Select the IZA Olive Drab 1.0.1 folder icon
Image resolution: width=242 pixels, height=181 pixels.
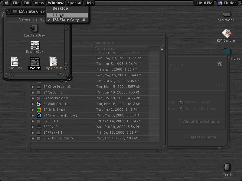(x=39, y=87)
